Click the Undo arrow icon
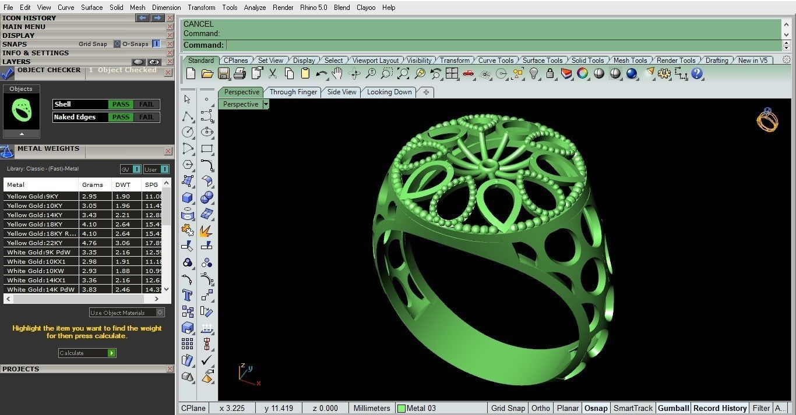 [321, 74]
